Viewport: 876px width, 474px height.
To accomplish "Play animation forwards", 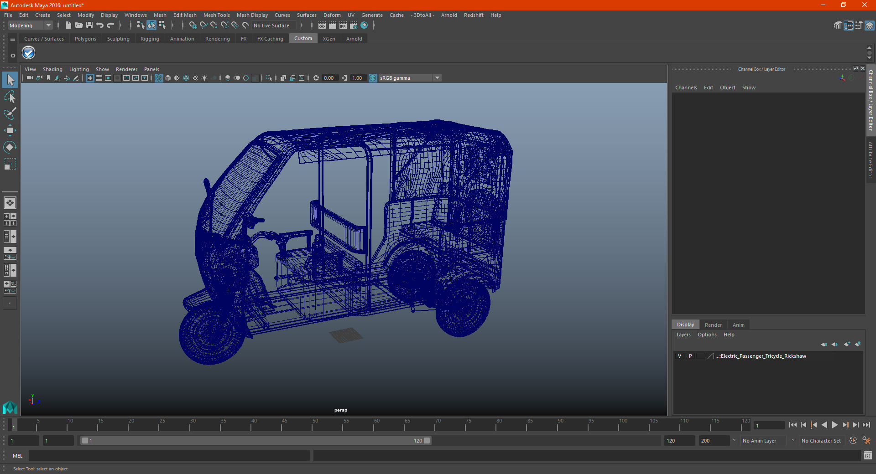I will pos(834,425).
